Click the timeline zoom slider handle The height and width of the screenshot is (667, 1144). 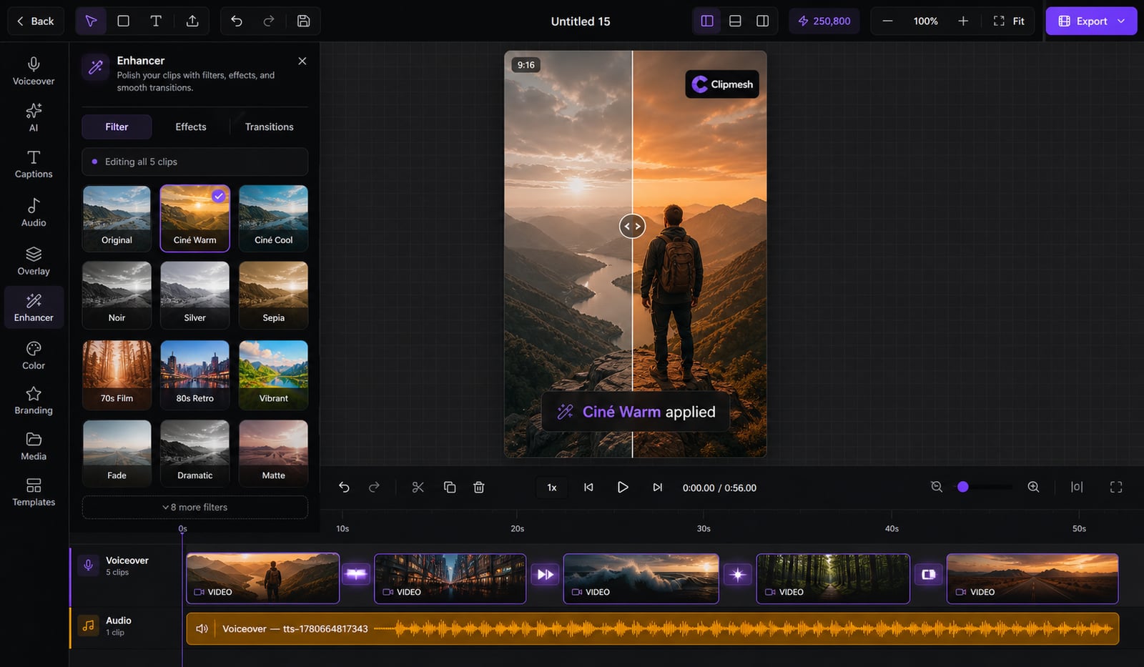963,487
